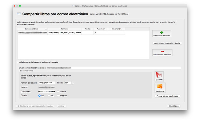Click the 'Nombre del equipo' field with smtp.gmail.com
Screen dimensions: 200x121
click(47, 83)
